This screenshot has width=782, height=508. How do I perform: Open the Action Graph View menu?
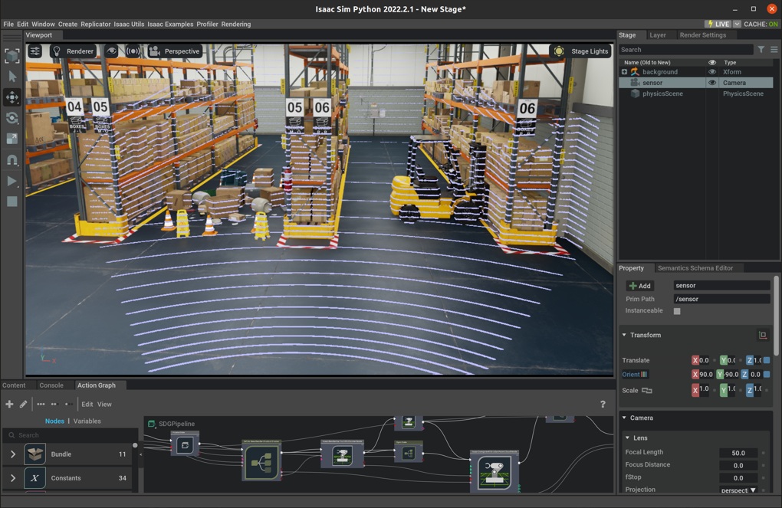104,405
